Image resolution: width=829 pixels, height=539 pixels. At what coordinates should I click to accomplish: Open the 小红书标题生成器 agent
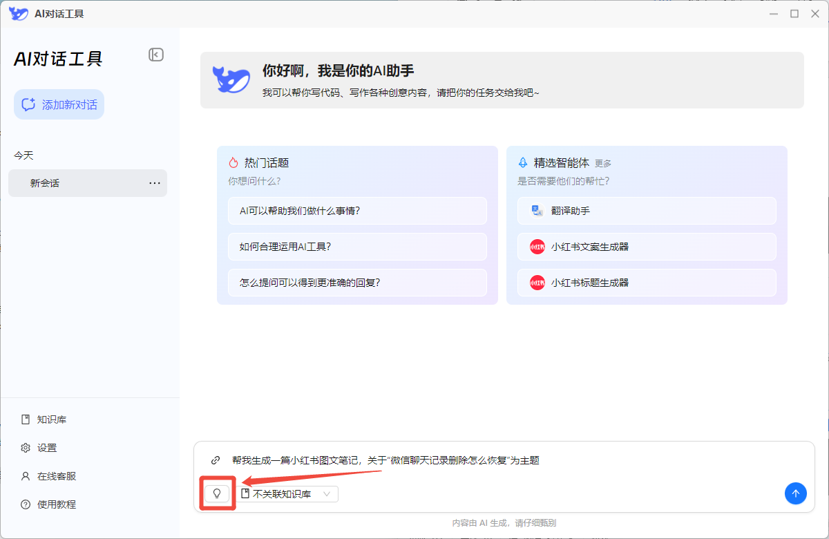[647, 283]
